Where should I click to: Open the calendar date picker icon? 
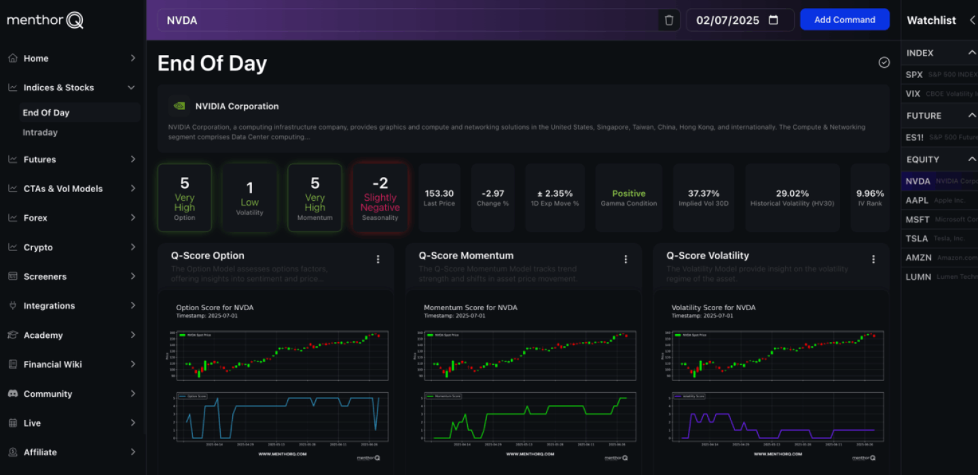point(773,20)
